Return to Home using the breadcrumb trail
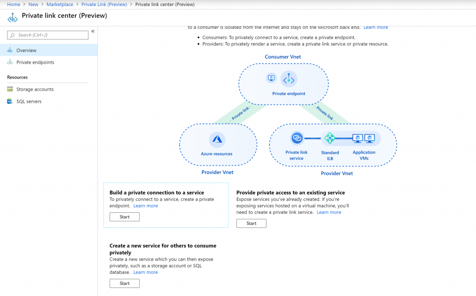This screenshot has width=476, height=296. (x=13, y=4)
